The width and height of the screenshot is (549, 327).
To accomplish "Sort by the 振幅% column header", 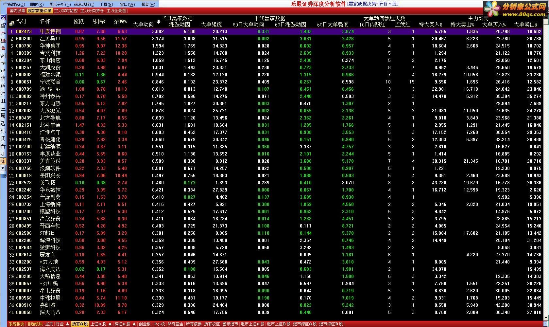I will 120,22.
